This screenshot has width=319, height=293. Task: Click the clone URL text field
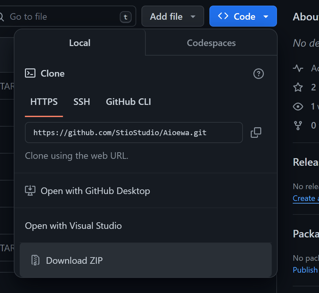tap(134, 133)
